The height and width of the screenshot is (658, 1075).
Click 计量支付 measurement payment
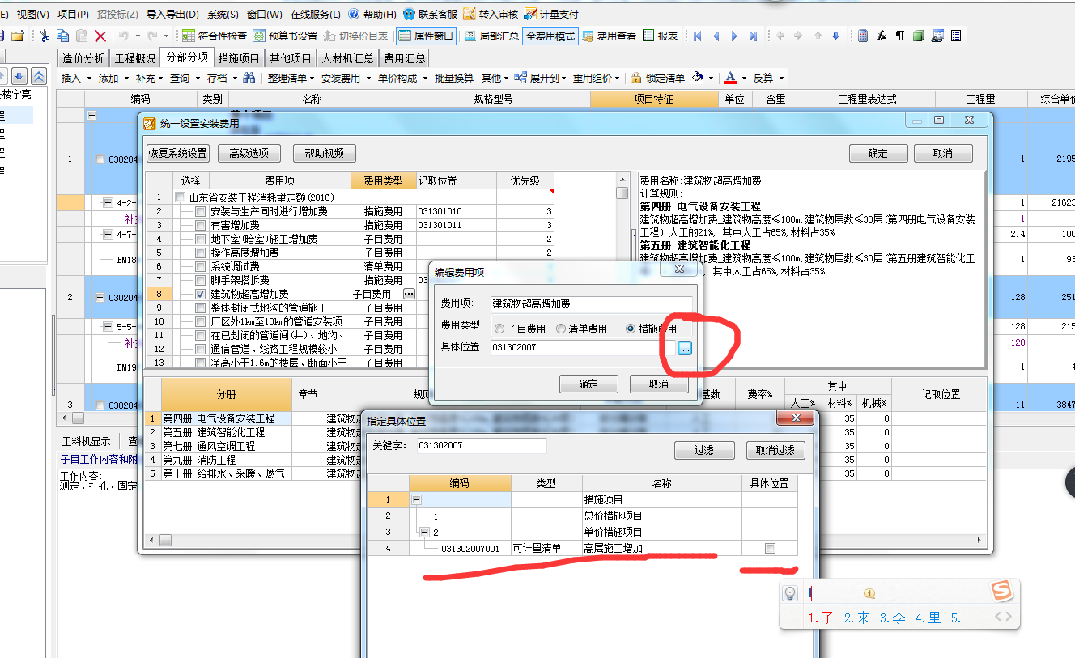point(551,14)
